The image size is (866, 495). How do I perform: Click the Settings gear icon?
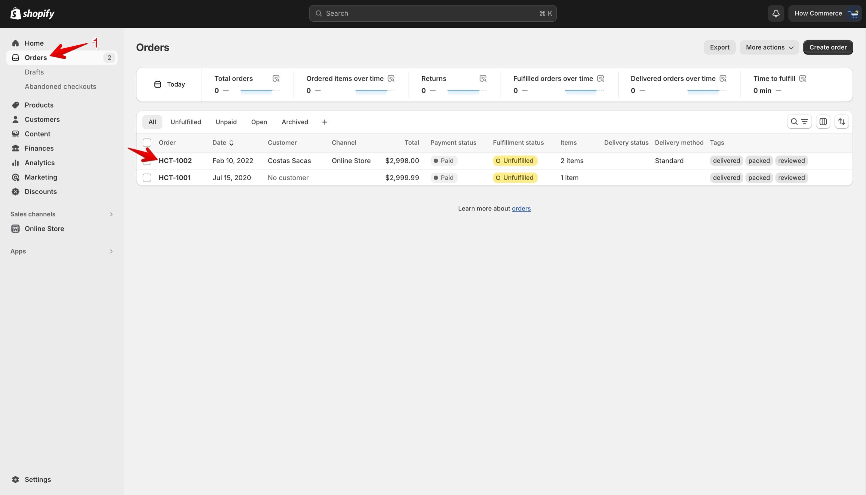coord(15,479)
